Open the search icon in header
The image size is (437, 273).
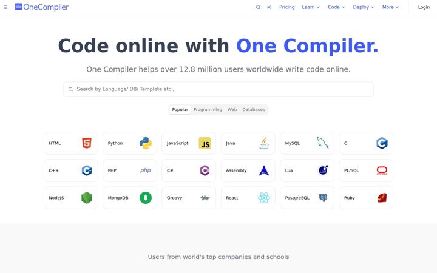pyautogui.click(x=258, y=7)
